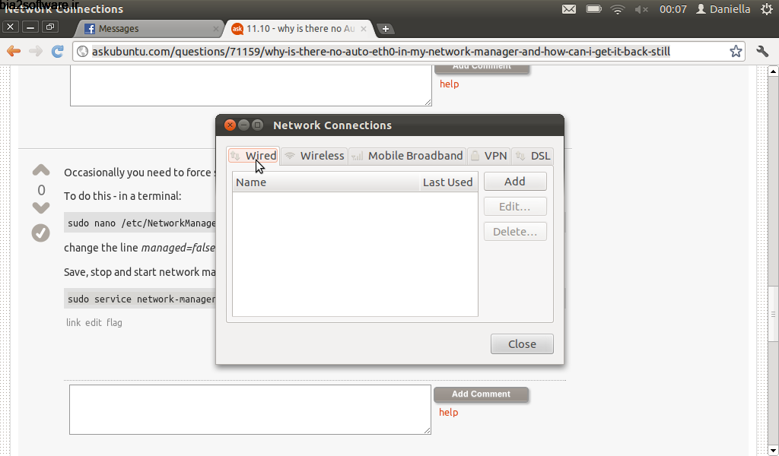Open the wrench settings menu
Image resolution: width=779 pixels, height=456 pixels.
762,52
